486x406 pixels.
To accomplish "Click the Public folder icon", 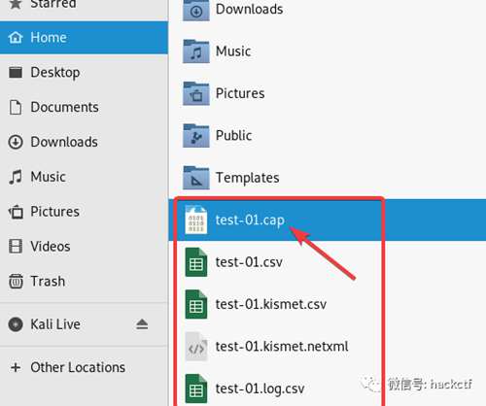I will (x=196, y=135).
